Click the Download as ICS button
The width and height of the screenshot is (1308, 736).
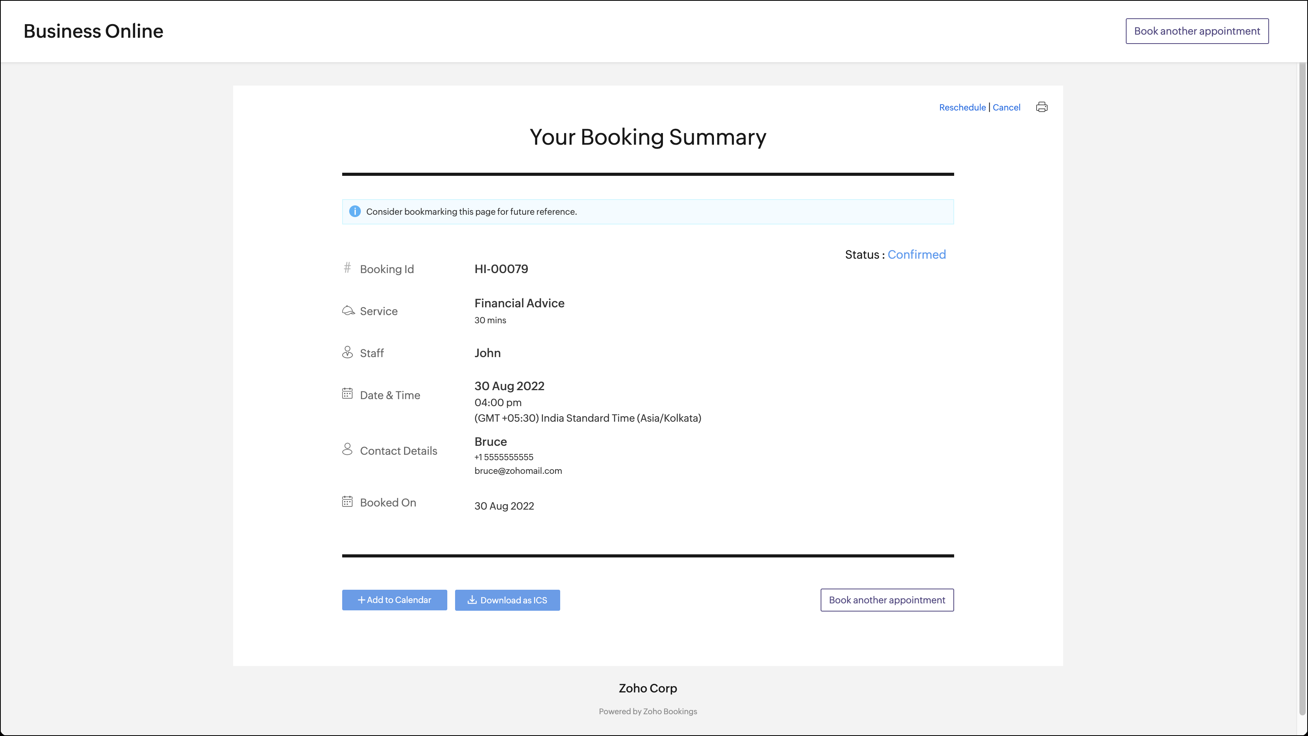pos(507,600)
